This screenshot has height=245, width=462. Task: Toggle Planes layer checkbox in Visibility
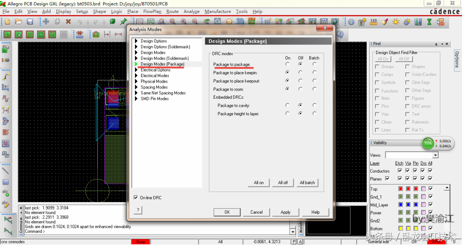[x=387, y=178]
